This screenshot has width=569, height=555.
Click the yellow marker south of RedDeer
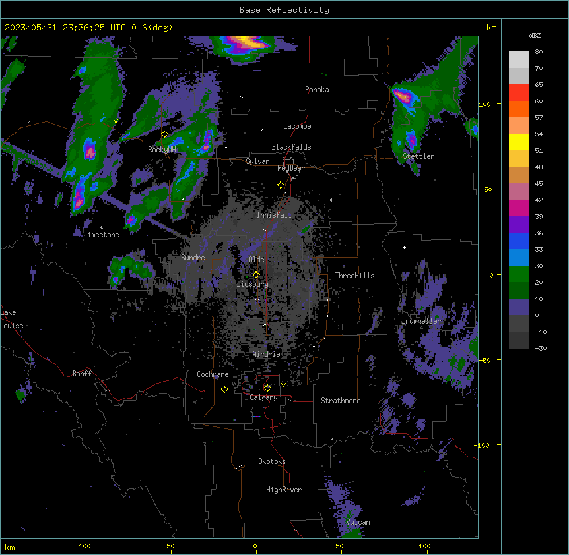(x=281, y=185)
